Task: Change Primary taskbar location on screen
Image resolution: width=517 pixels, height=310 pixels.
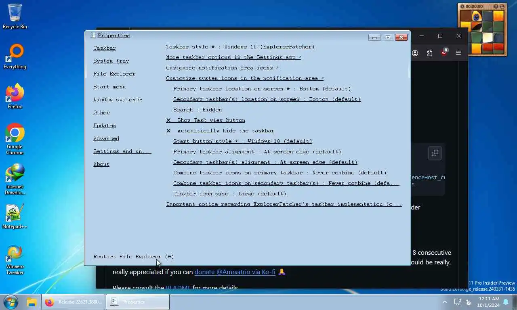Action: (262, 89)
